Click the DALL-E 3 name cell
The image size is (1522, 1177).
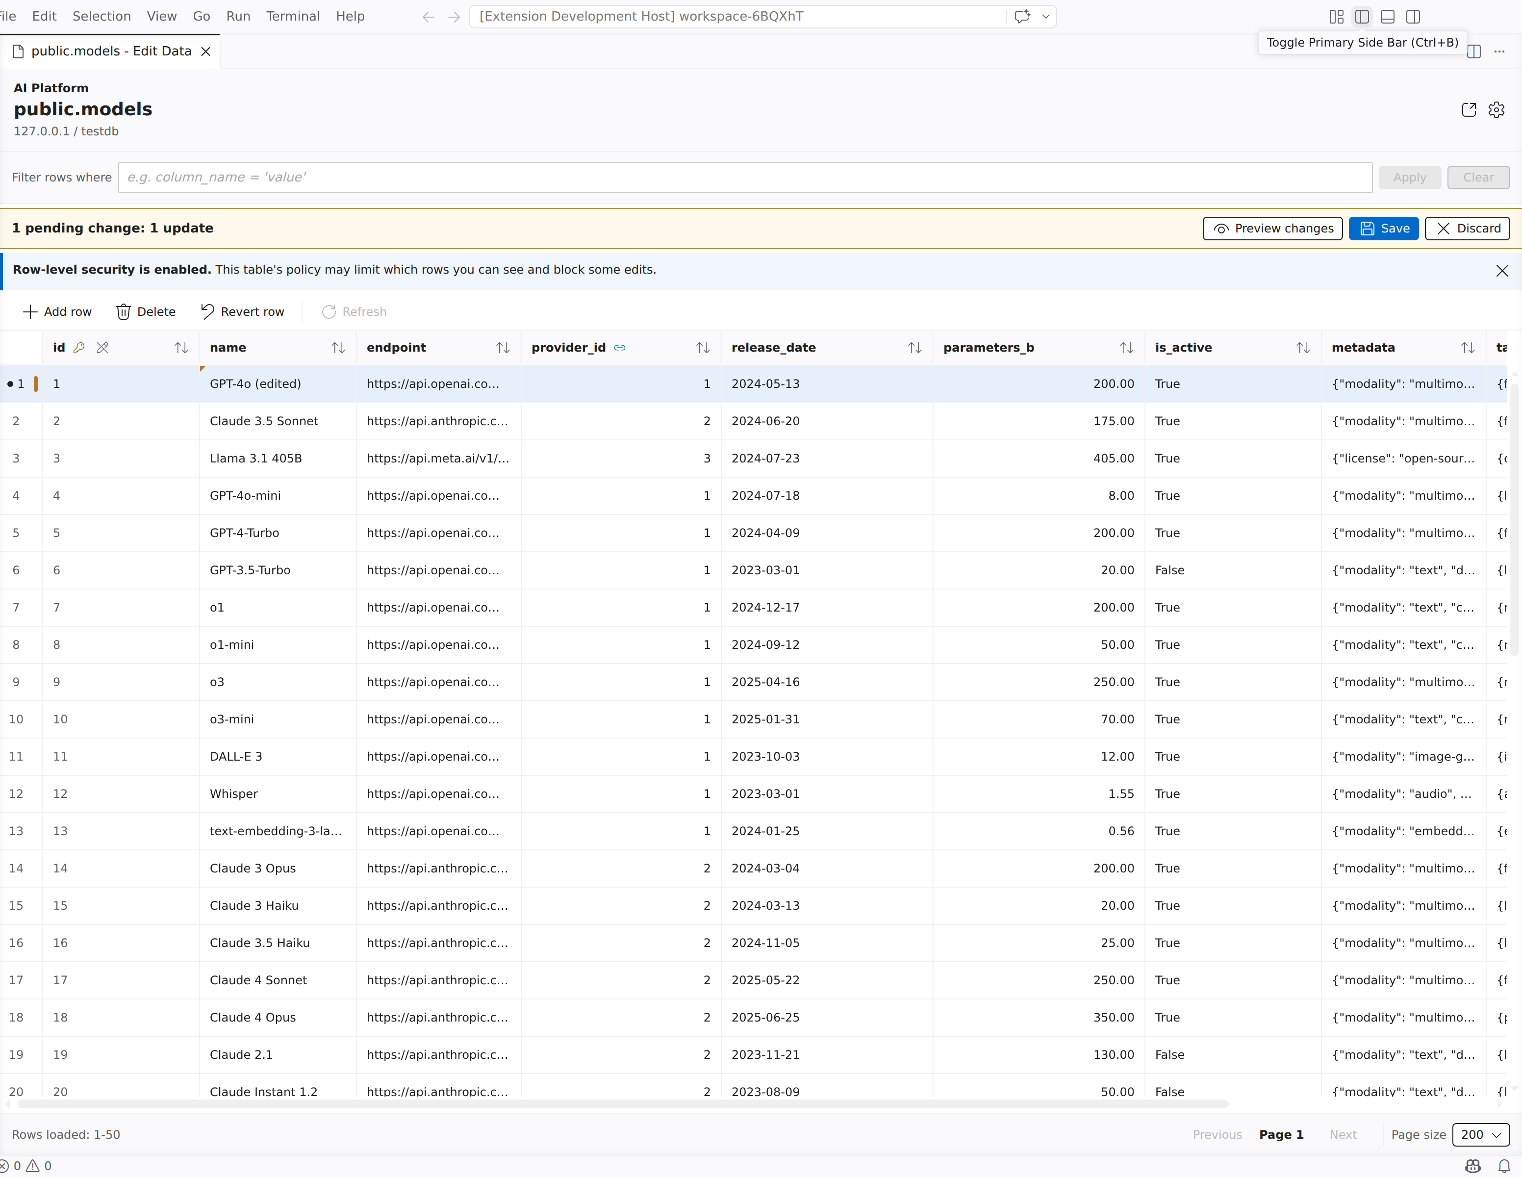click(278, 757)
